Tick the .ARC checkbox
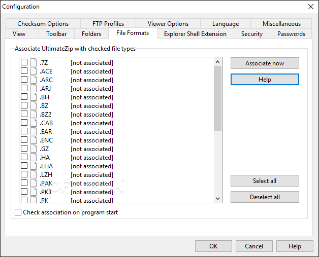 (24, 80)
